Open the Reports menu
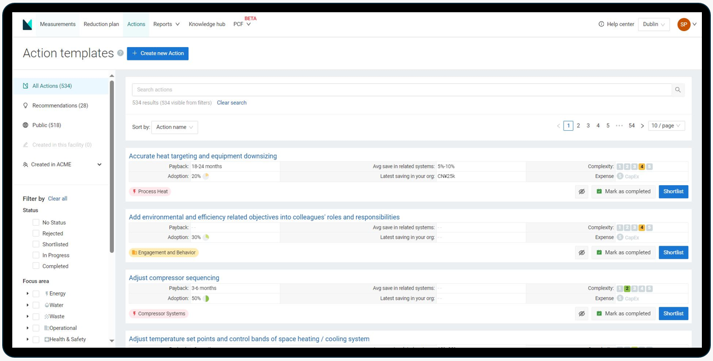 [x=166, y=24]
